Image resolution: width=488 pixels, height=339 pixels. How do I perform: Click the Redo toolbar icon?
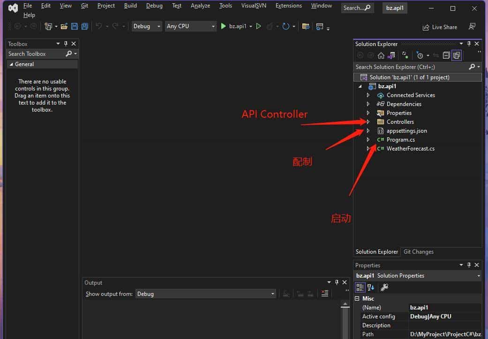[115, 26]
